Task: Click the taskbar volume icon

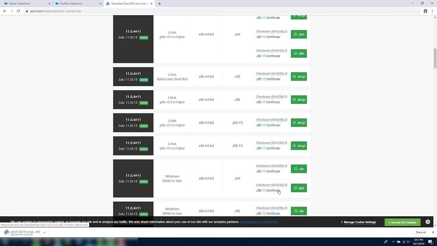Action: click(408, 242)
